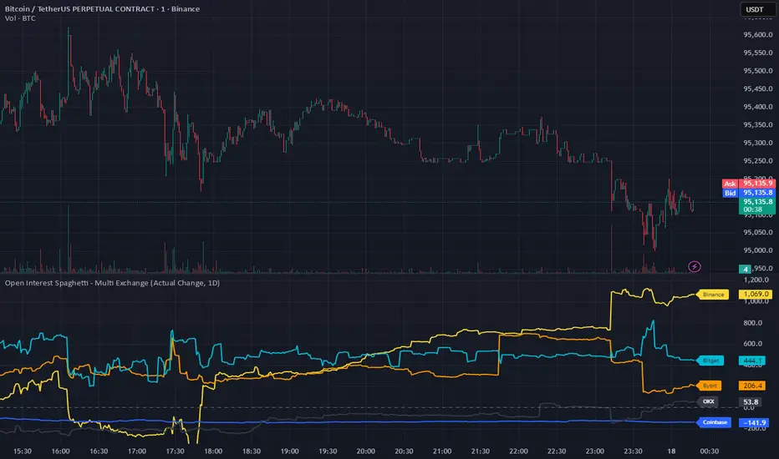
Task: Select the cyan Bitget series label
Action: click(x=710, y=361)
